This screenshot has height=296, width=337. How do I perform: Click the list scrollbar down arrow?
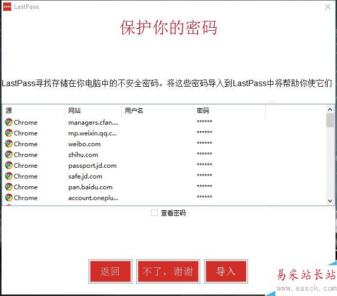coord(330,201)
